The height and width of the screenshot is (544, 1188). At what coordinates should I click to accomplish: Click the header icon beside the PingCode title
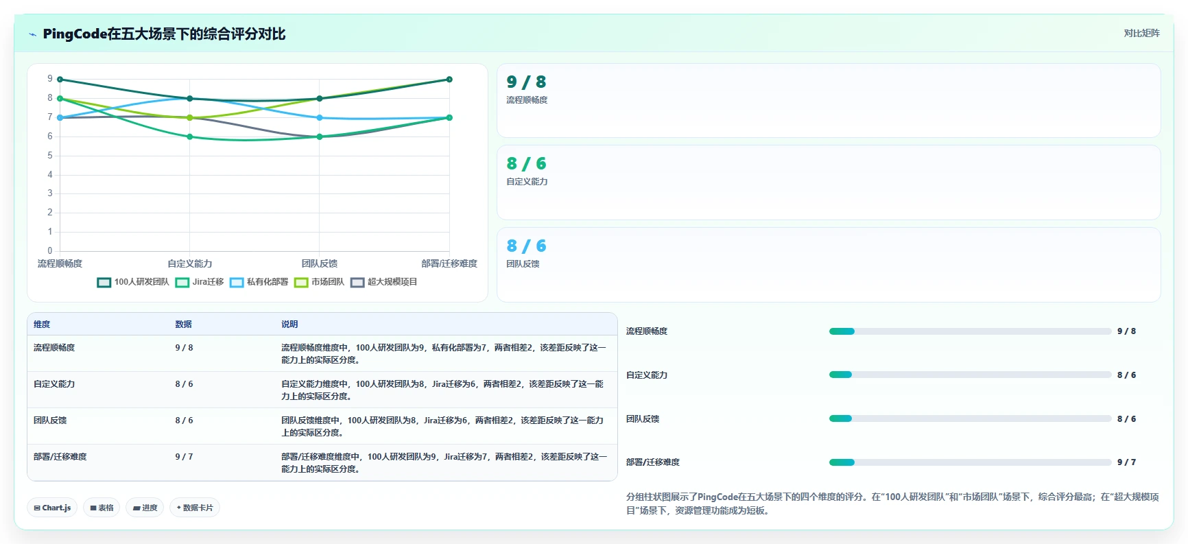pos(32,34)
